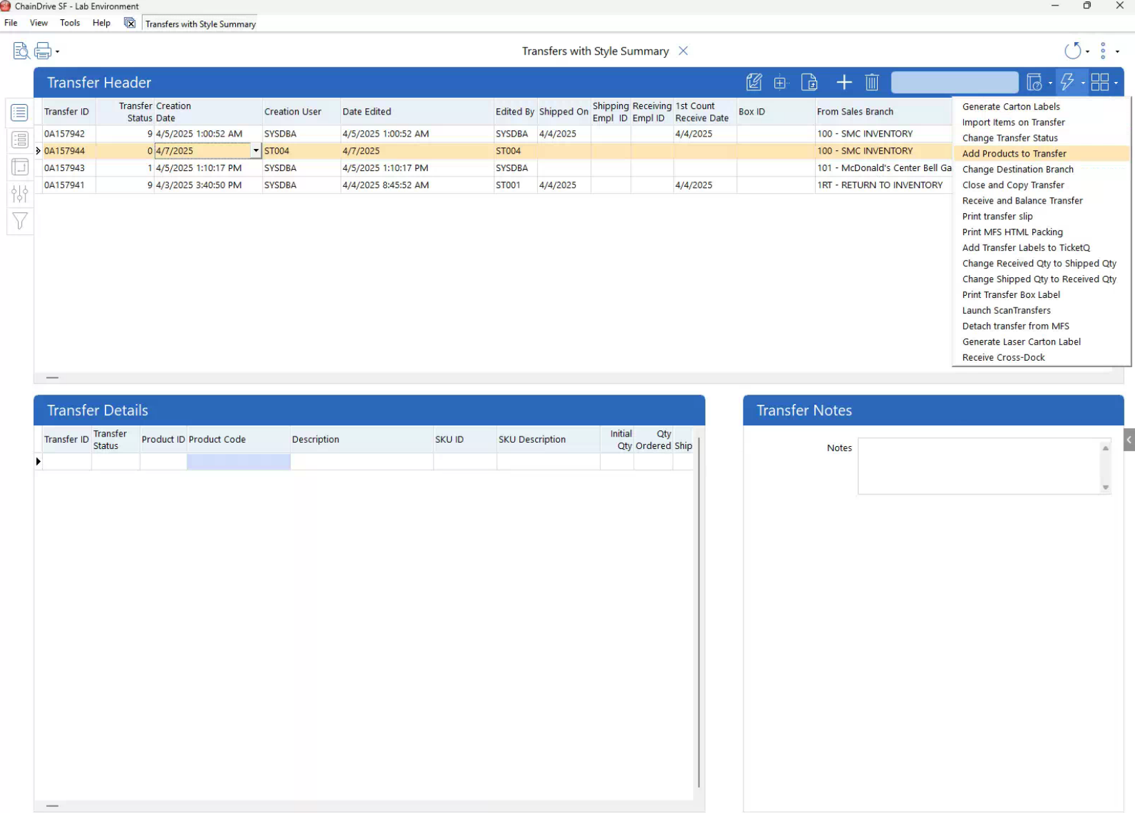Click the refresh circular arrow icon

click(1072, 51)
